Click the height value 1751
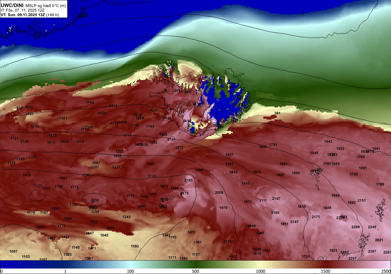The image size is (391, 274). 306,257
